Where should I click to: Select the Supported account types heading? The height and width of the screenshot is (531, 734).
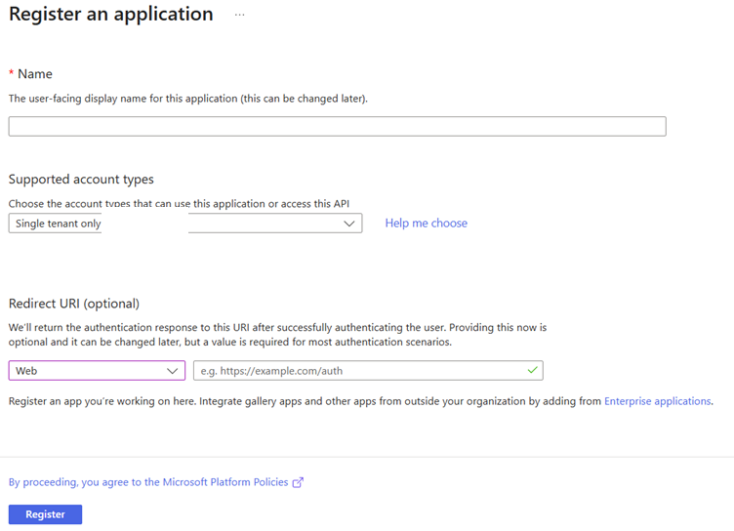click(x=81, y=180)
